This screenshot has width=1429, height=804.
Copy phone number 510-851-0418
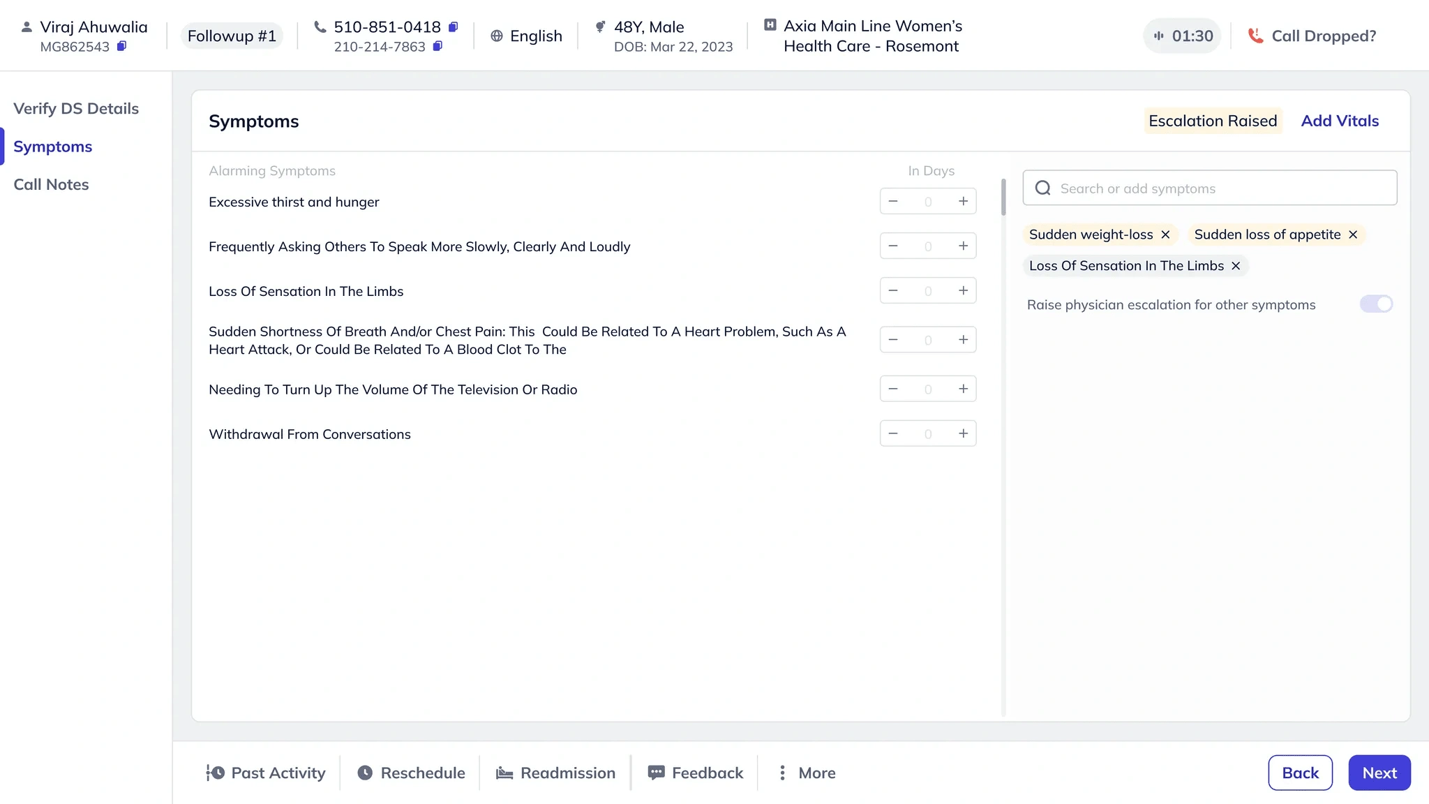click(453, 27)
